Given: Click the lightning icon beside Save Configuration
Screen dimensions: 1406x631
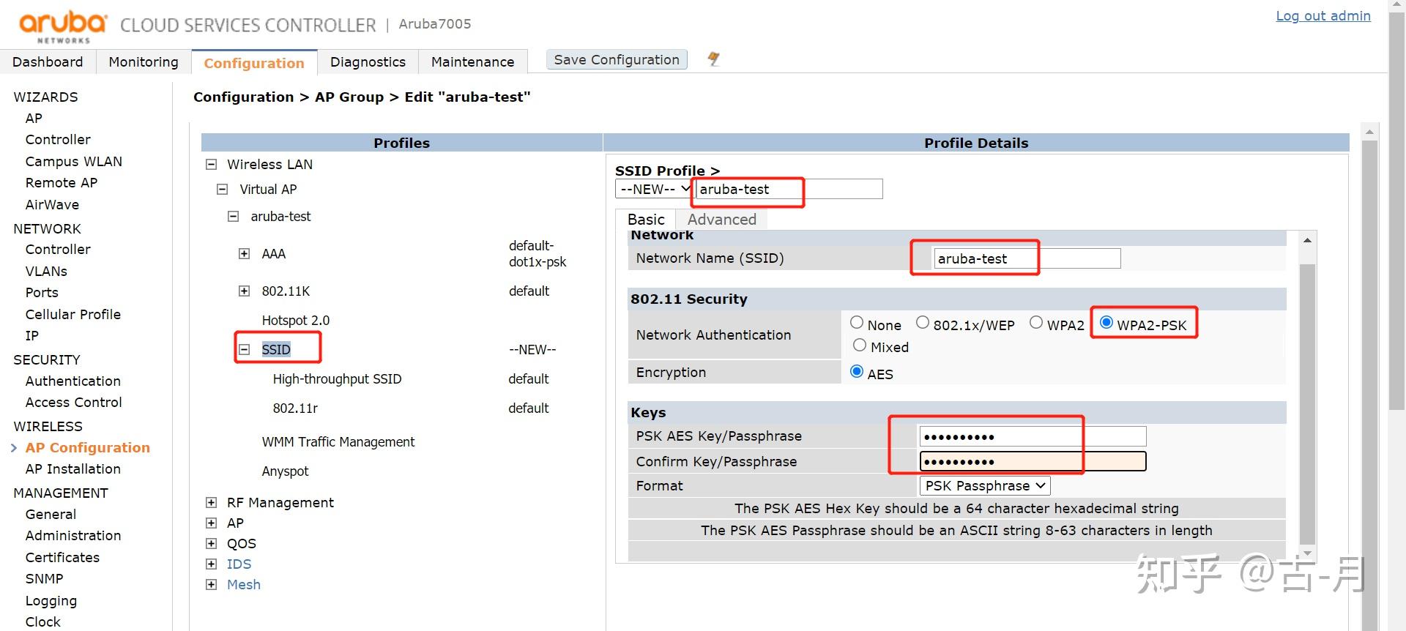Looking at the screenshot, I should click(713, 59).
